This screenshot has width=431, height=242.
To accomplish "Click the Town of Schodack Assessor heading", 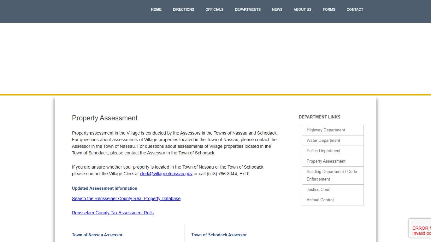I will 219,235.
